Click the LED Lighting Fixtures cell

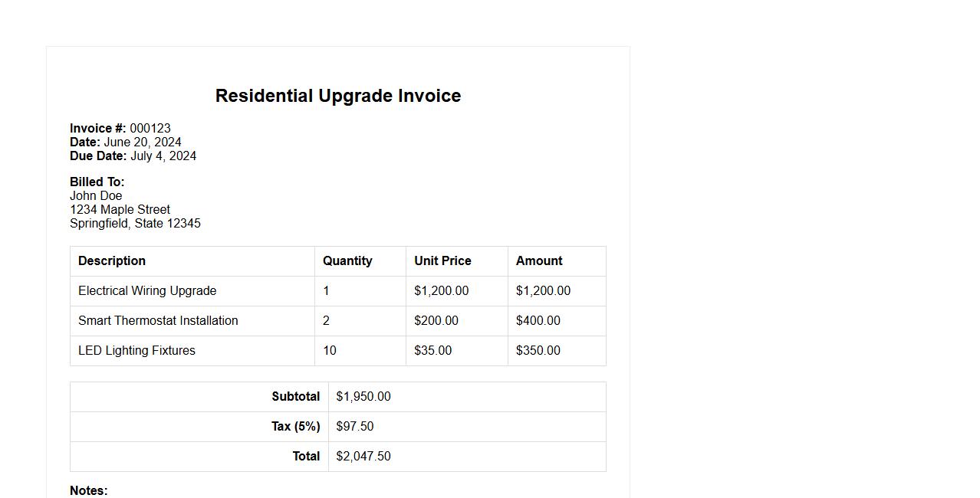[x=136, y=351]
